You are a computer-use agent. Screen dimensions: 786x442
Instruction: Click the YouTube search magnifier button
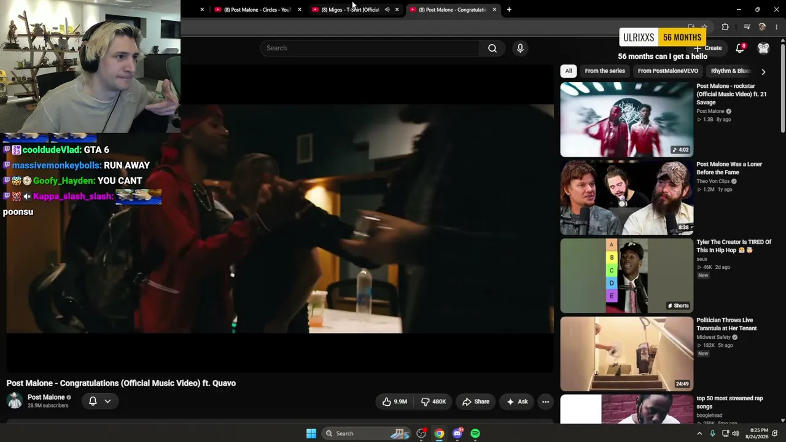coord(492,48)
